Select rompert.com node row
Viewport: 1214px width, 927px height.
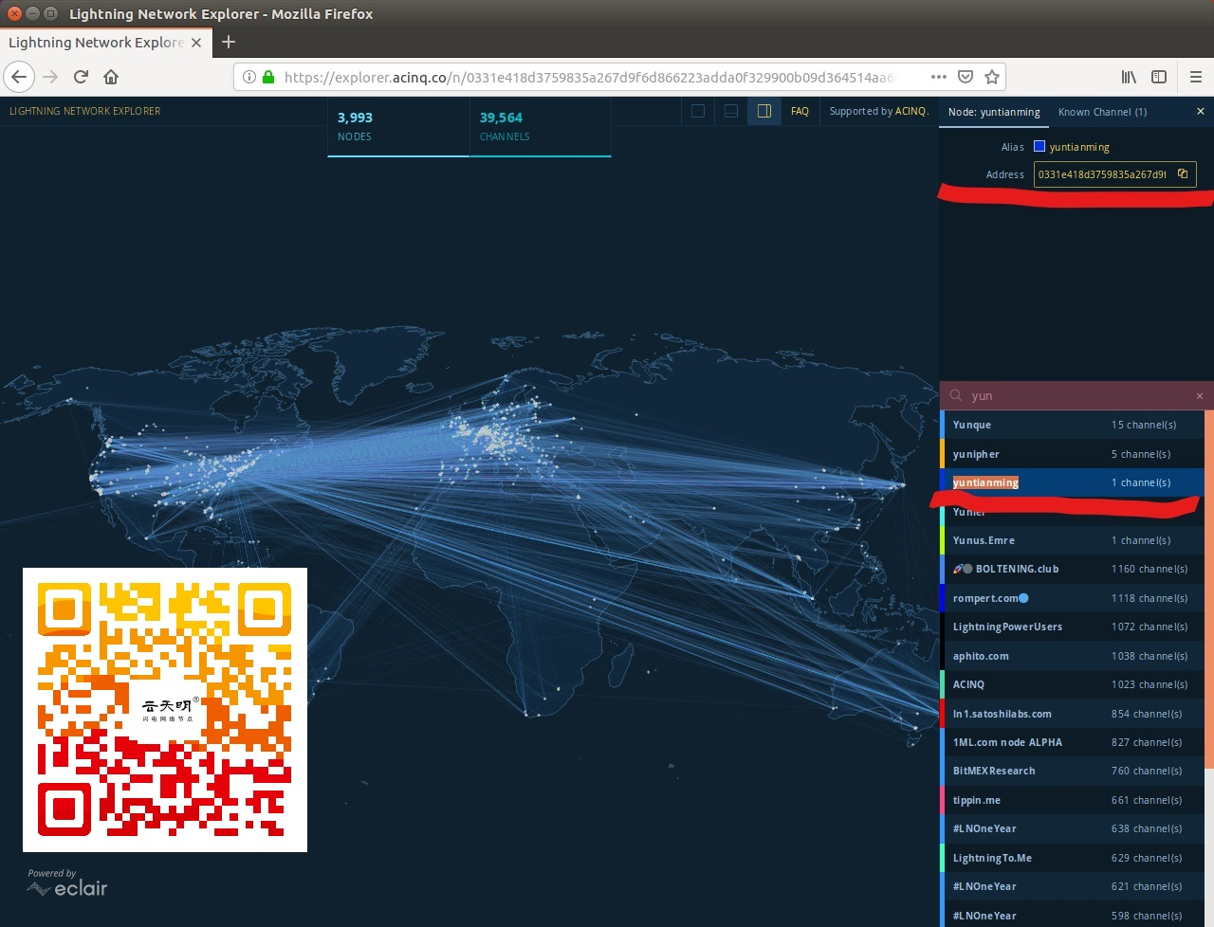coord(1072,598)
